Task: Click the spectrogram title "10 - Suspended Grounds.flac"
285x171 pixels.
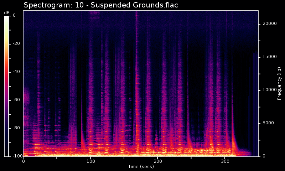Action: (101, 5)
